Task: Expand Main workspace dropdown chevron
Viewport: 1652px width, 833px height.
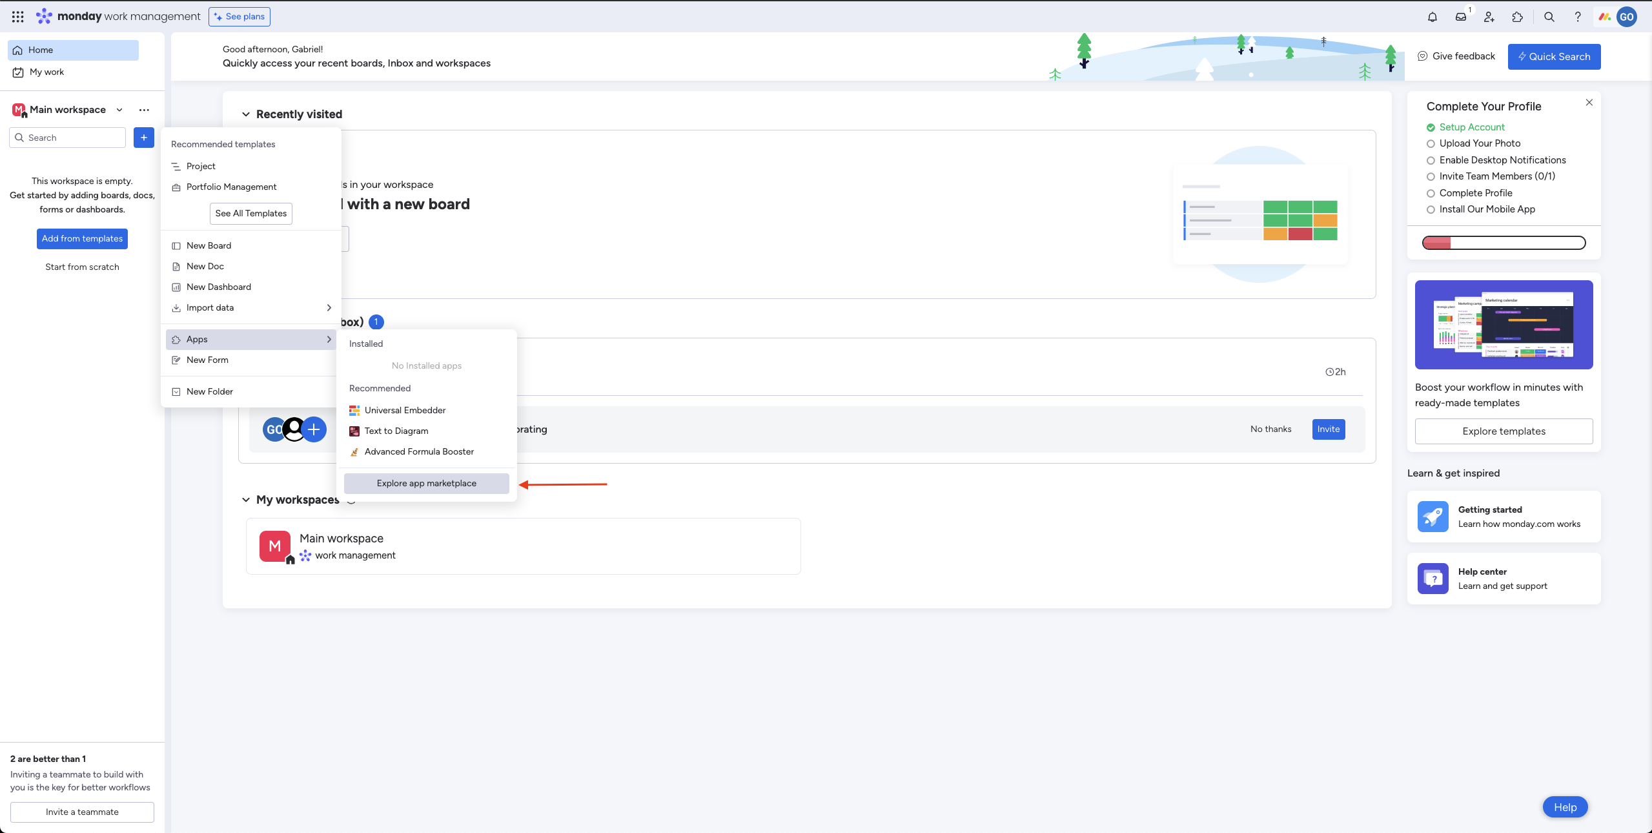Action: click(x=119, y=110)
